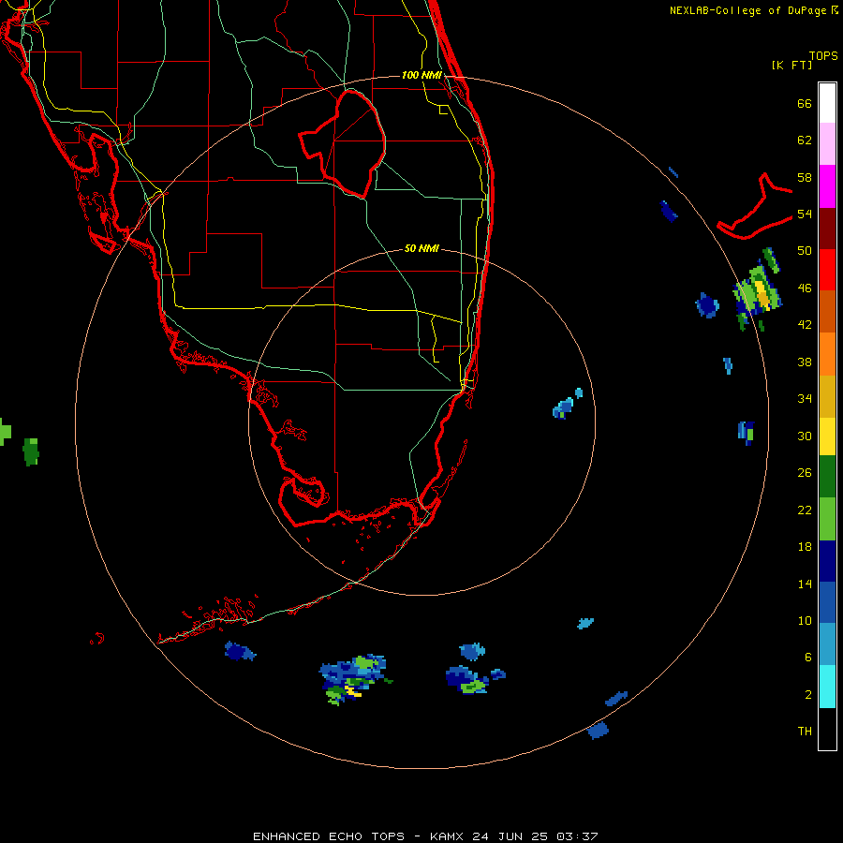Image resolution: width=843 pixels, height=843 pixels.
Task: Click the light green legend swatch
Action: 827,519
